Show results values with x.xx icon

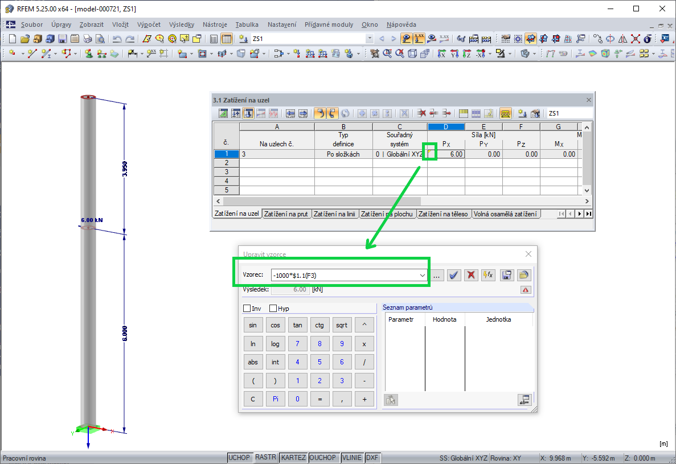pyautogui.click(x=444, y=39)
